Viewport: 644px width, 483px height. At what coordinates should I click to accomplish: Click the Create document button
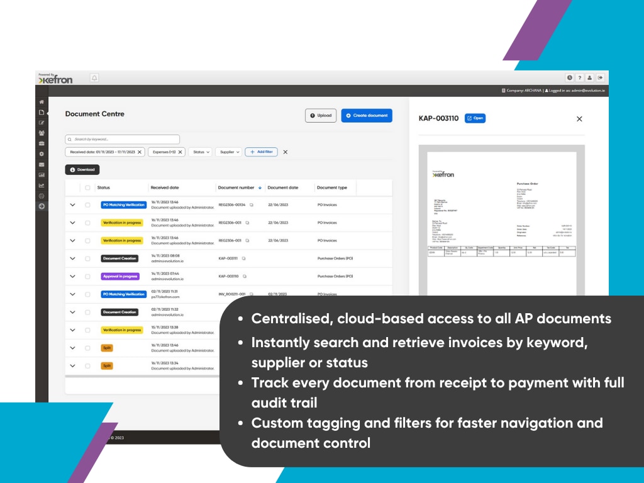click(x=367, y=116)
